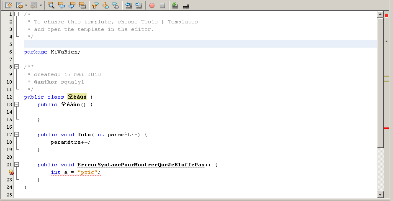Toggle the Comment lines button

pos(175,5)
